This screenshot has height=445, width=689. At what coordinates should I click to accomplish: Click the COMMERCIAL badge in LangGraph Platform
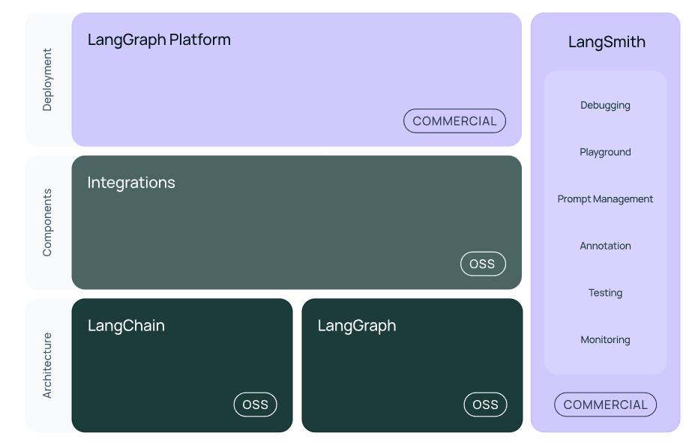click(x=454, y=121)
